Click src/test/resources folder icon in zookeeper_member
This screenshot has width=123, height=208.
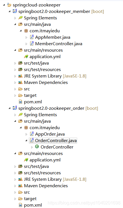click(20, 69)
